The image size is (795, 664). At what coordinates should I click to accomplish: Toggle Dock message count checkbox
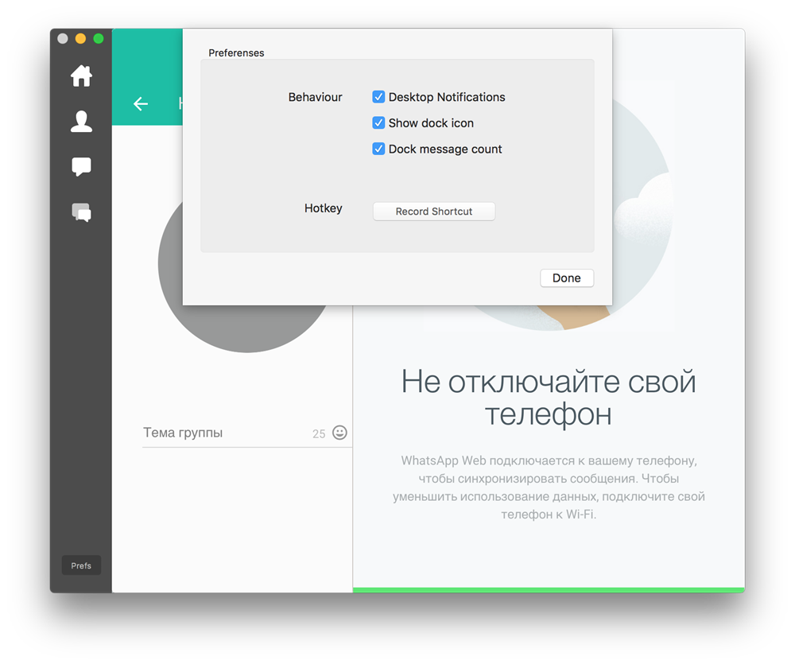click(x=378, y=149)
